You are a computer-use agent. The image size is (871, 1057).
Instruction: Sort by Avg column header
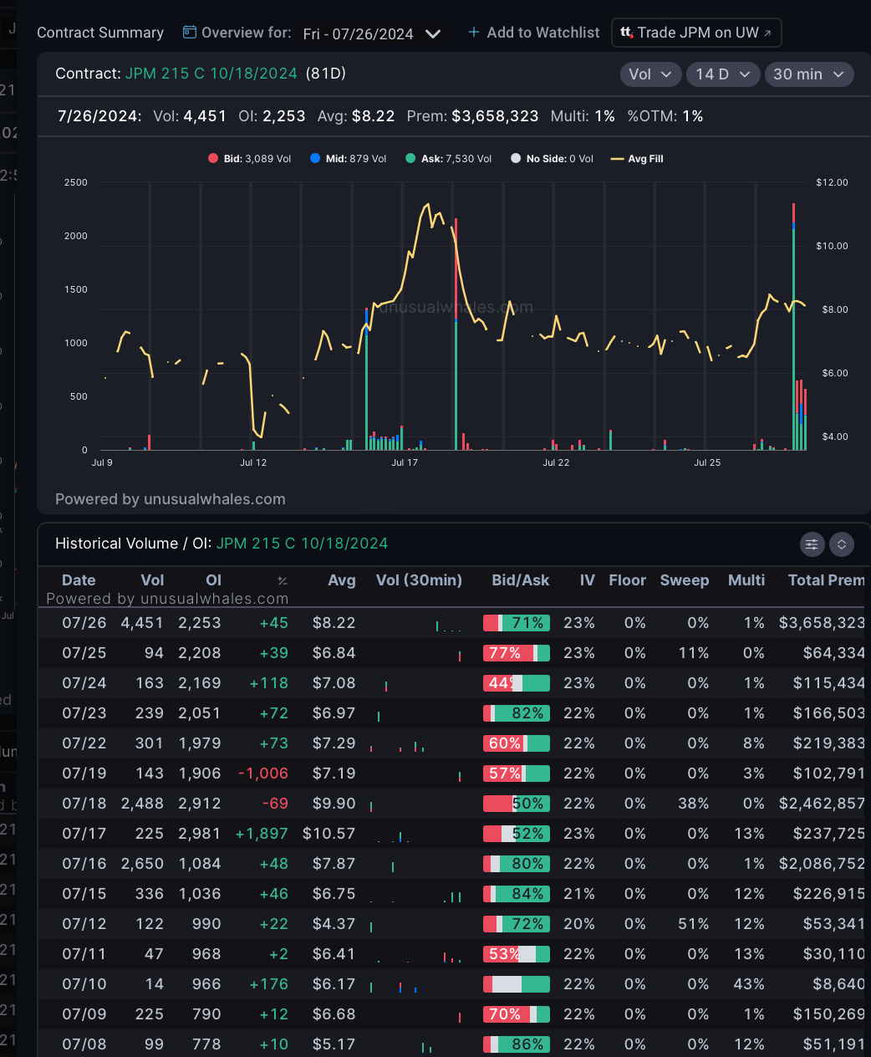click(x=342, y=580)
